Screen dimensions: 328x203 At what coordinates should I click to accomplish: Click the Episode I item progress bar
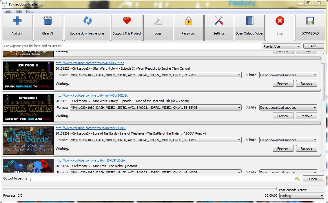pos(187,123)
